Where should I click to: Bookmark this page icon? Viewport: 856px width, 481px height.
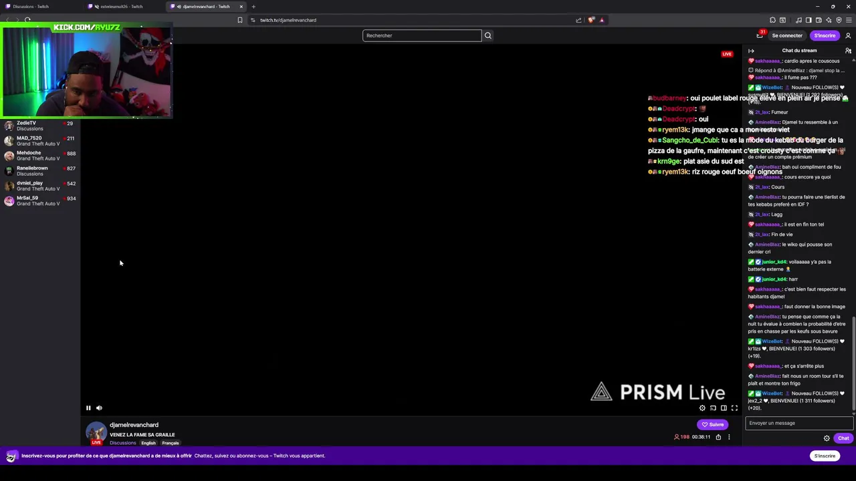coord(240,20)
